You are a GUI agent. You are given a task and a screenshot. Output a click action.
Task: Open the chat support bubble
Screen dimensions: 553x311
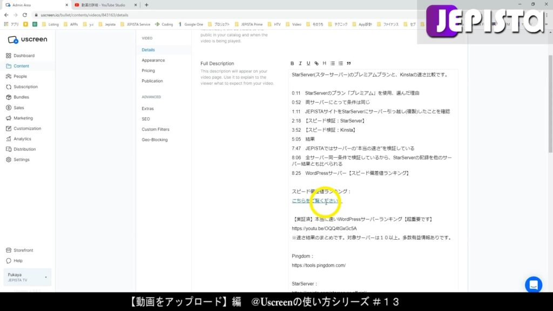[x=533, y=285]
